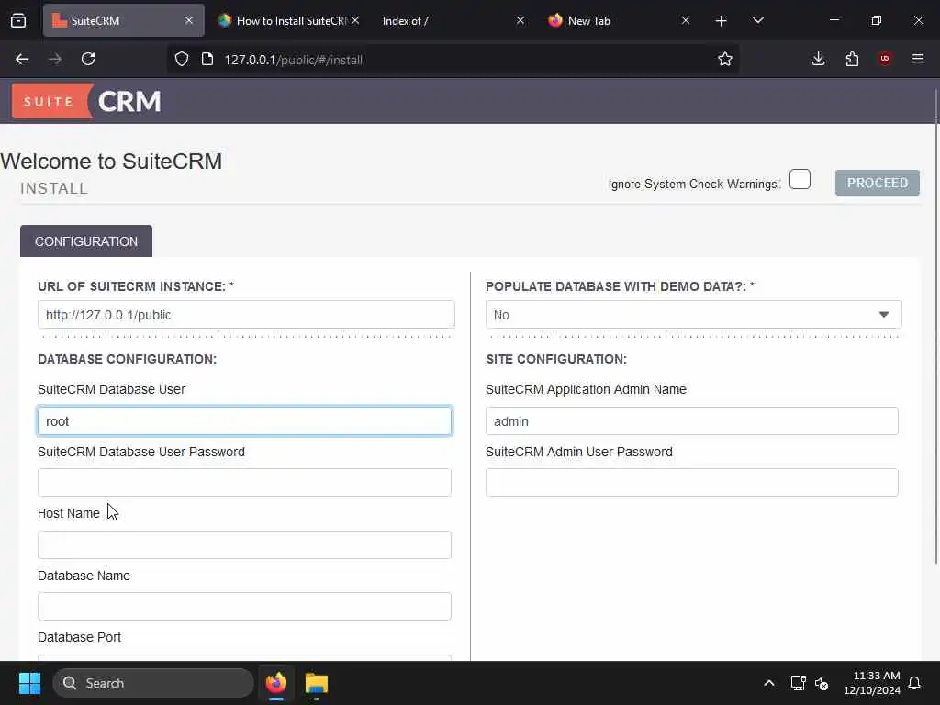Click the muted volume tray icon
This screenshot has width=940, height=705.
(x=822, y=683)
